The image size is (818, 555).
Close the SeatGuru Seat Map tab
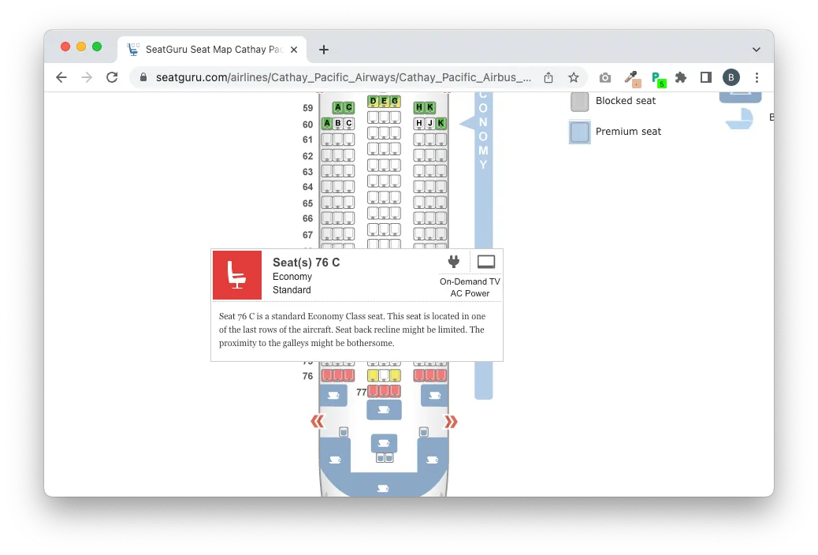294,50
